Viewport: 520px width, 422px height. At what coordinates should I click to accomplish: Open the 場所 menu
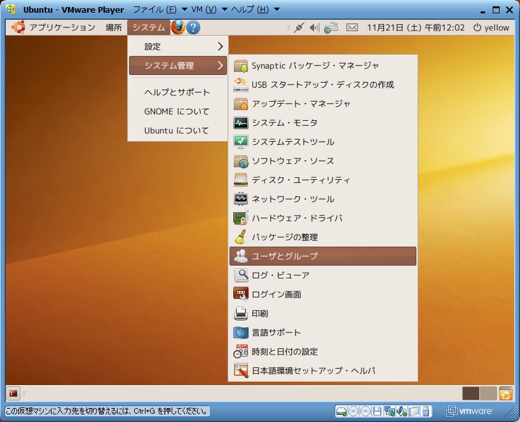tap(114, 27)
